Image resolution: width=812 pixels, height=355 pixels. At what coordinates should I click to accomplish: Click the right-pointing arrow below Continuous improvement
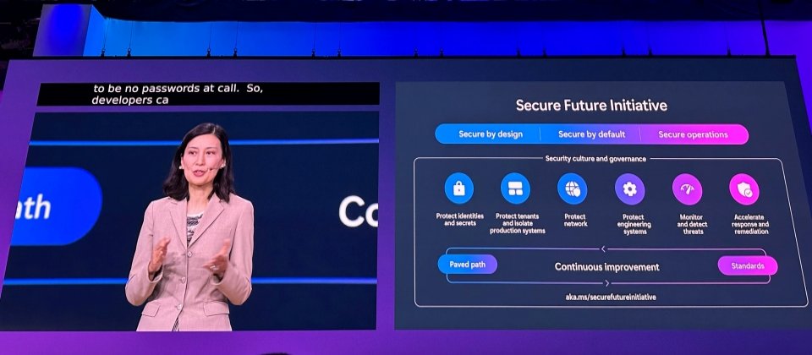point(607,283)
